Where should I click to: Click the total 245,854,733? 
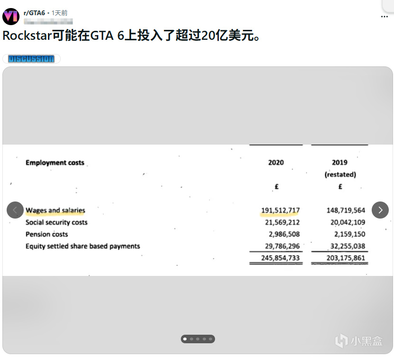click(281, 257)
